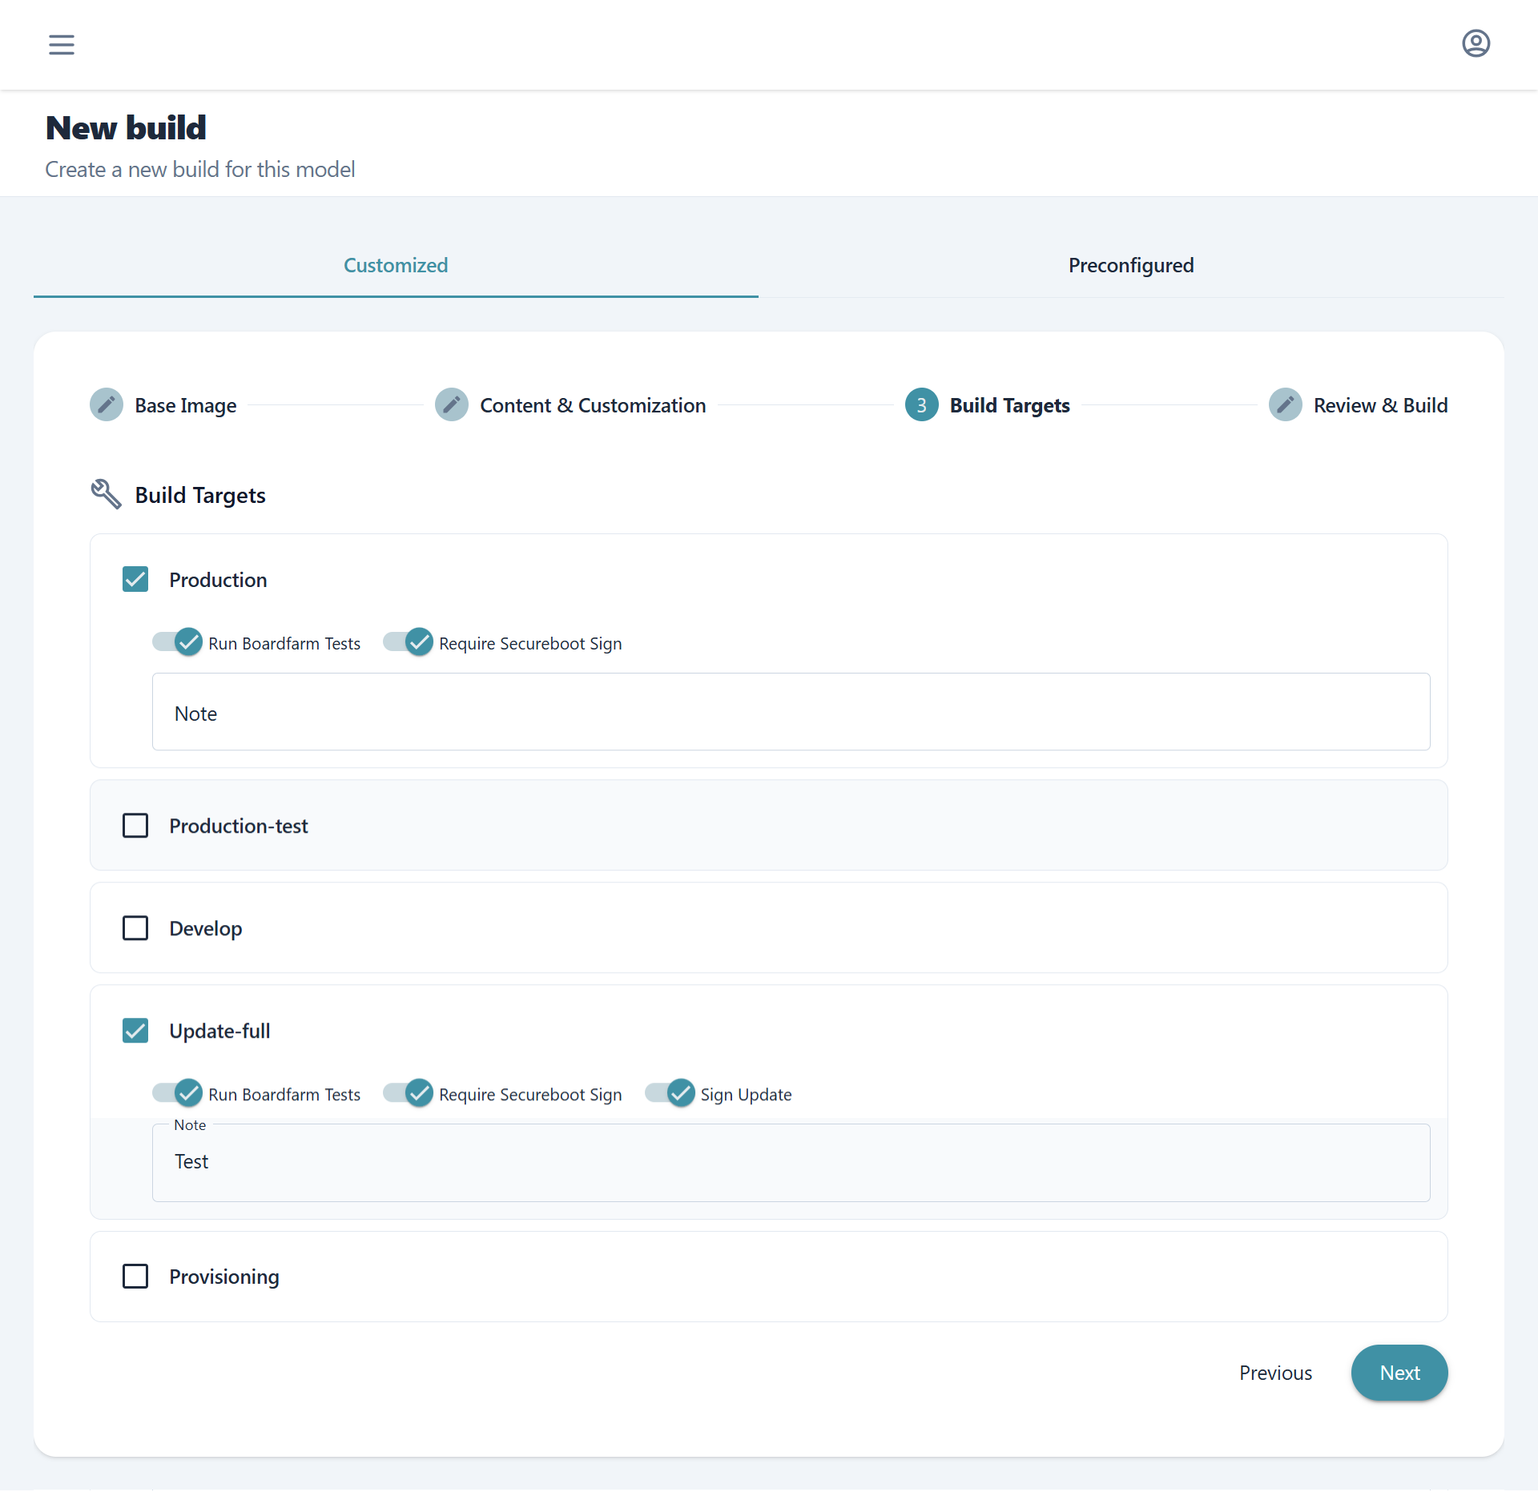Toggle Require Secureboot Sign under Production
Viewport: 1538px width, 1492px height.
tap(409, 642)
